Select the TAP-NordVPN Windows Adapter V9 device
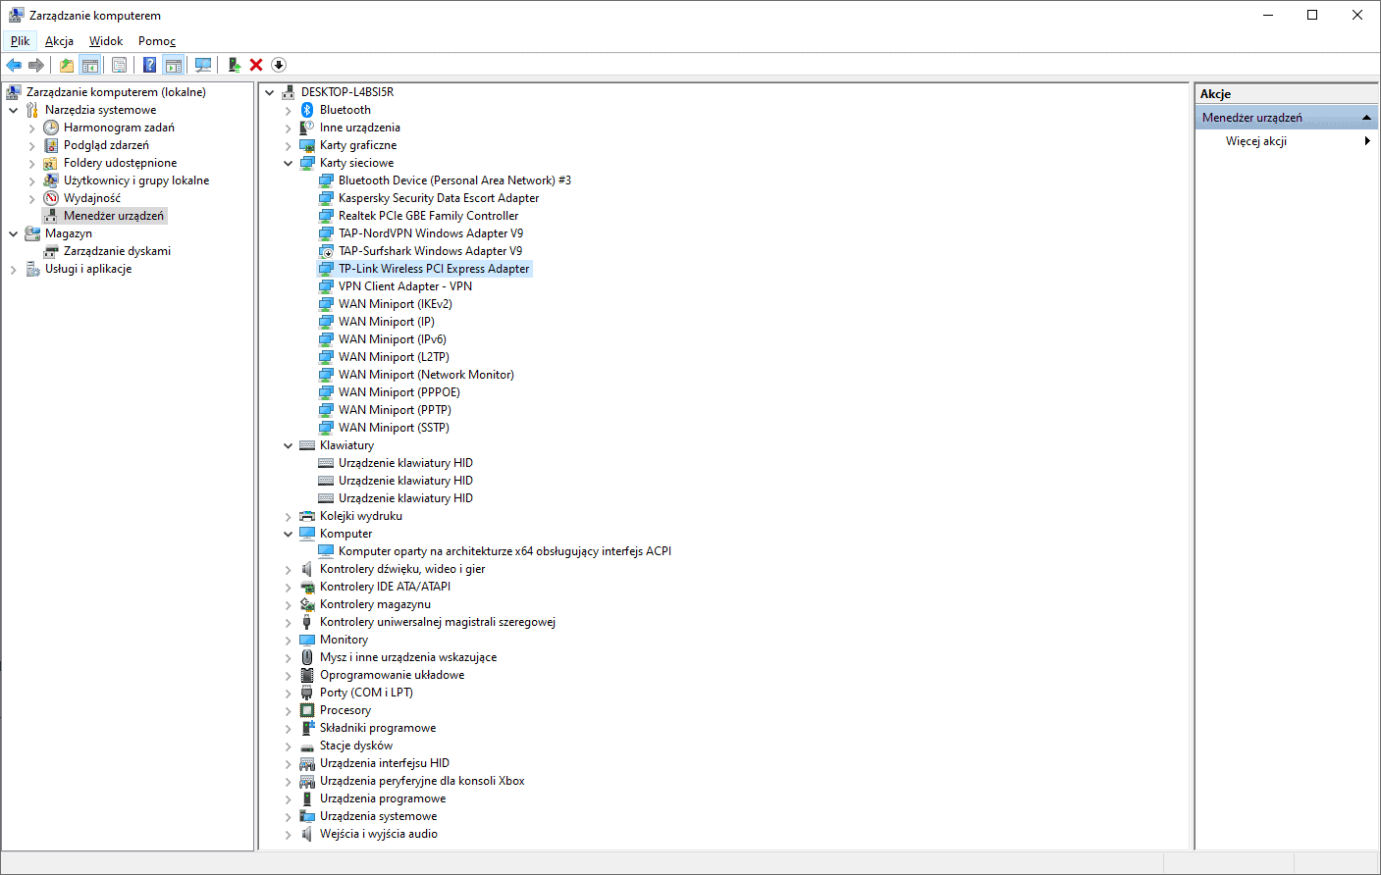Image resolution: width=1381 pixels, height=875 pixels. pos(430,233)
